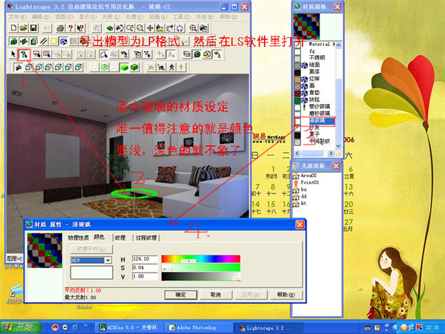The height and width of the screenshot is (334, 445).
Task: Click the walking figure toolbar icon
Action: (x=172, y=67)
